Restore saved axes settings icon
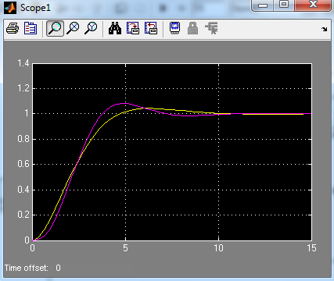 coord(151,28)
